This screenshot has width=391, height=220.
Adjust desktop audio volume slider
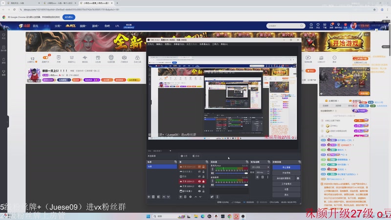(x=231, y=185)
